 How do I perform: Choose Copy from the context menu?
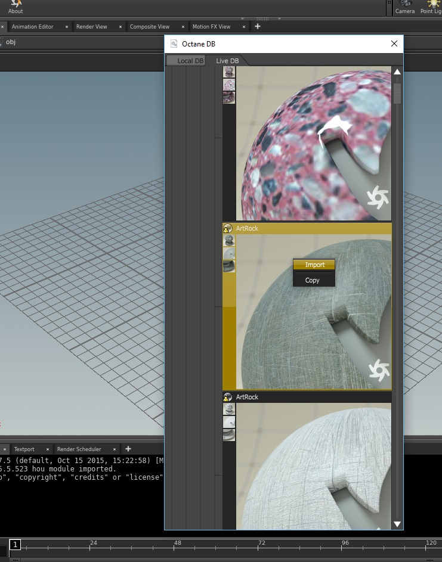(314, 280)
